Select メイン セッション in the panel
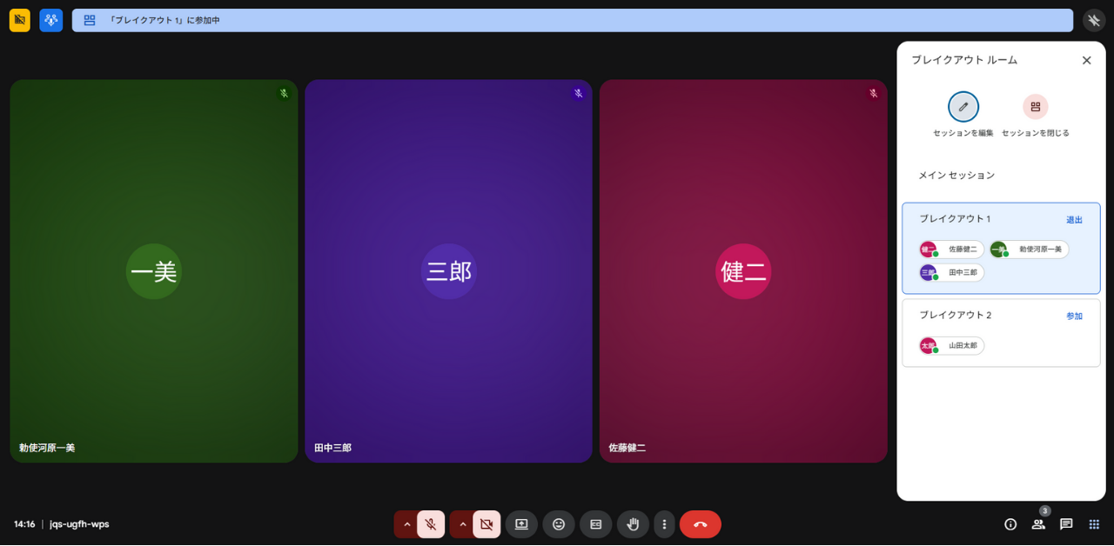The width and height of the screenshot is (1114, 546). (x=956, y=176)
